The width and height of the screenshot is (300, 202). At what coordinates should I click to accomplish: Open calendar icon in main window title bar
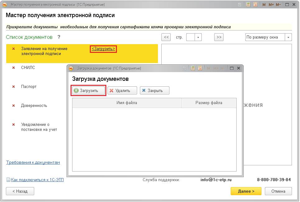(x=256, y=5)
